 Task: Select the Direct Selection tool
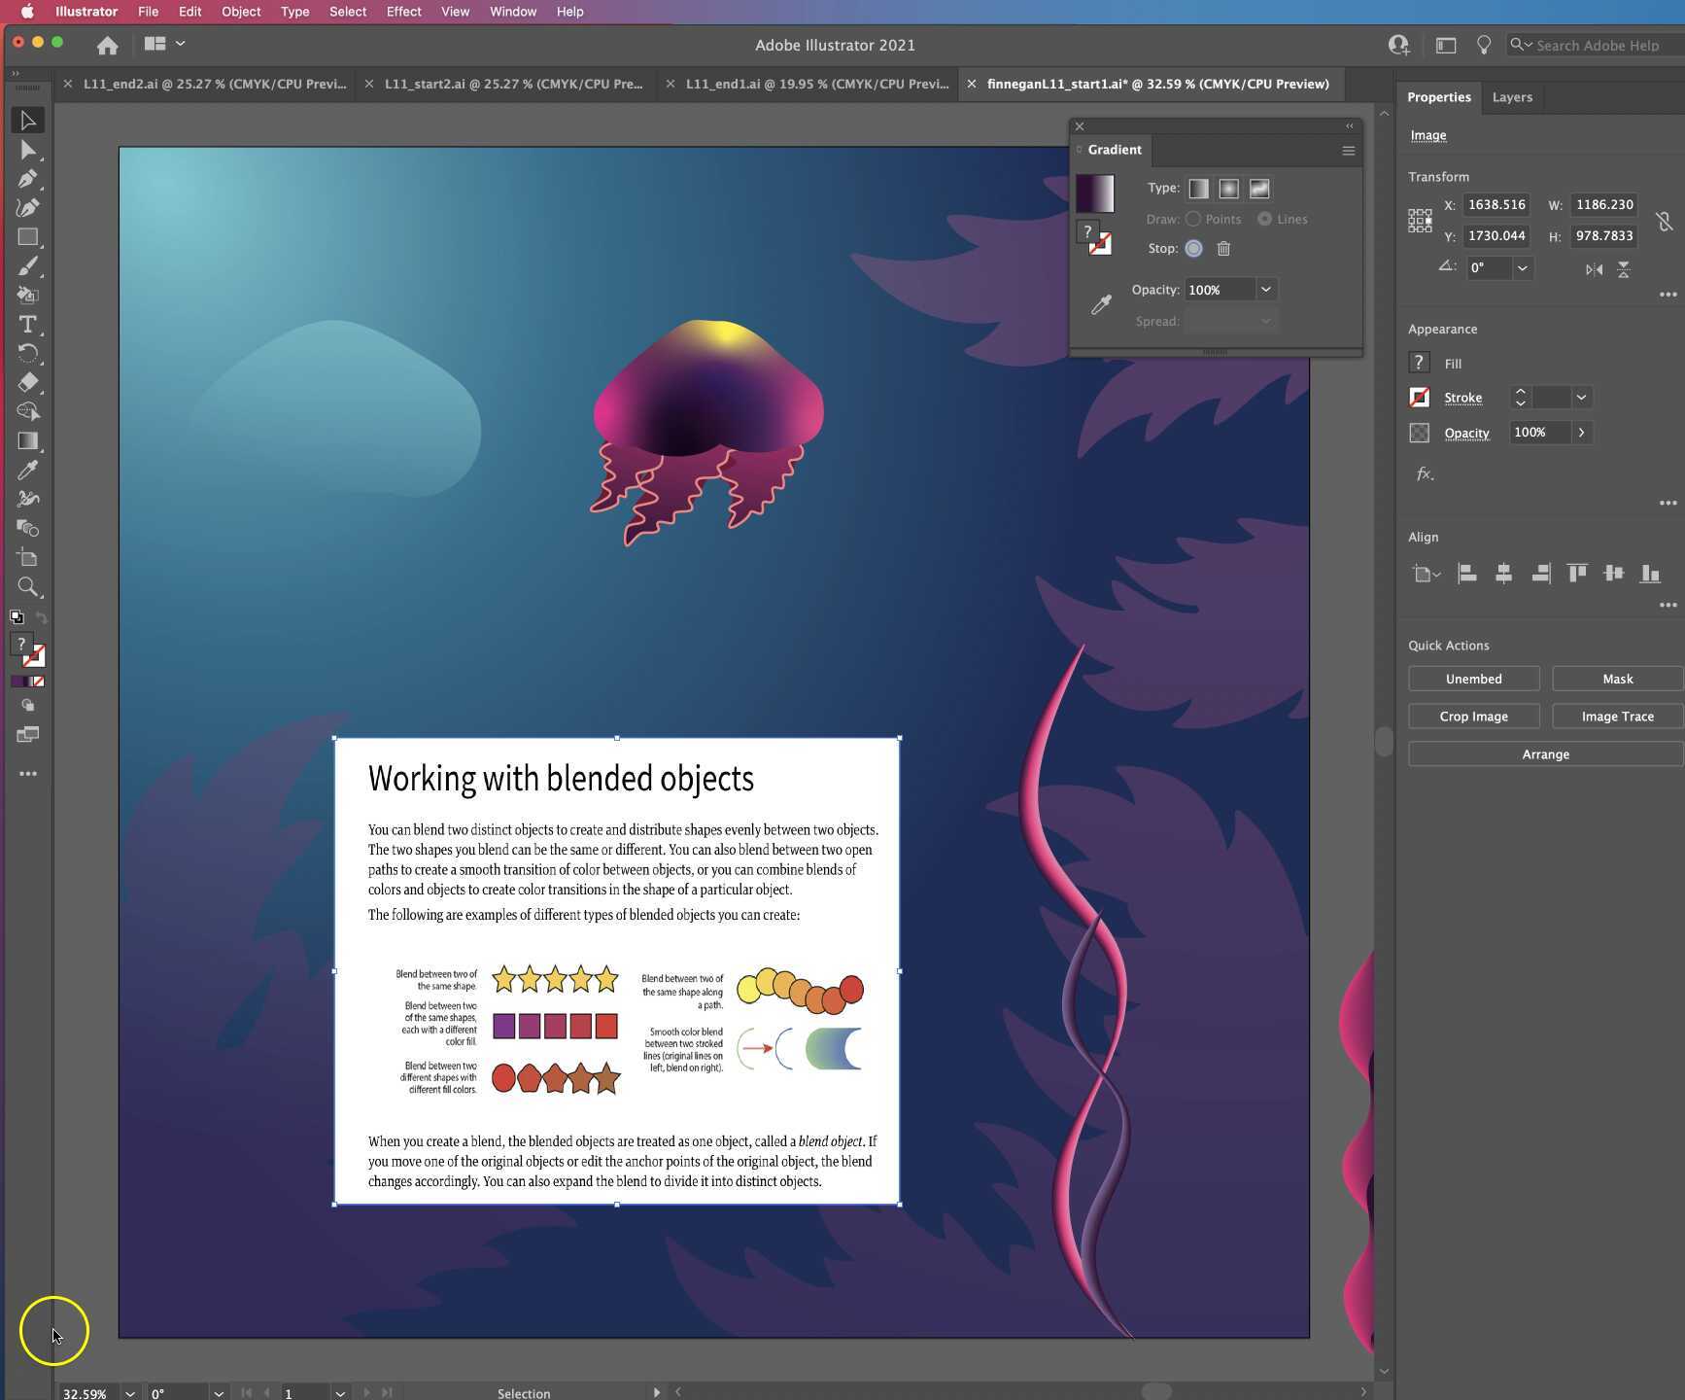coord(28,149)
